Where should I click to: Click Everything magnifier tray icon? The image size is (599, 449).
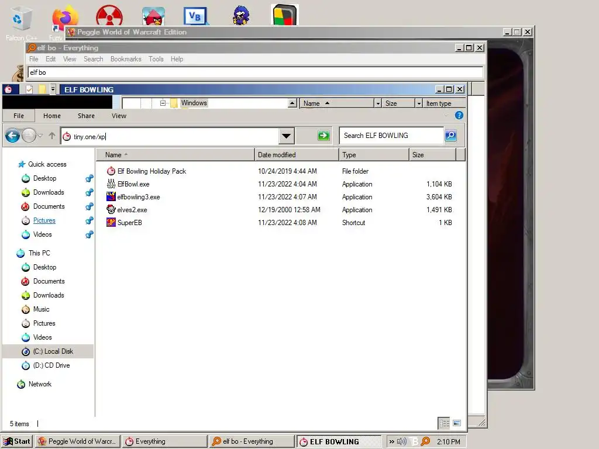pyautogui.click(x=425, y=441)
